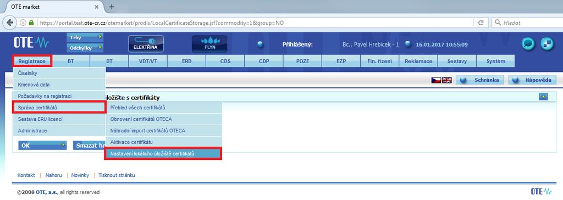Choose Náhradní import certifikátů OTECA

[x=164, y=131]
